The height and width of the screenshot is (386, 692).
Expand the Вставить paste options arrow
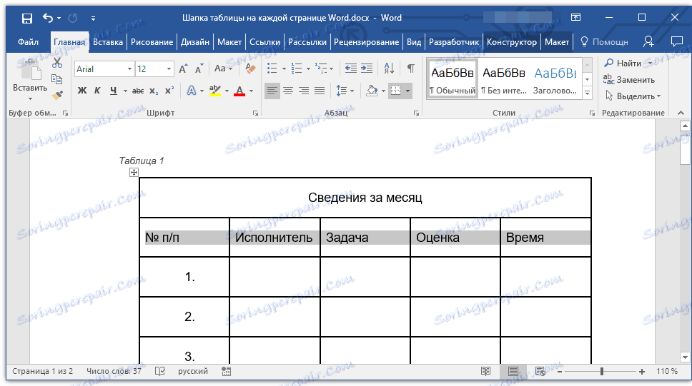click(x=30, y=98)
